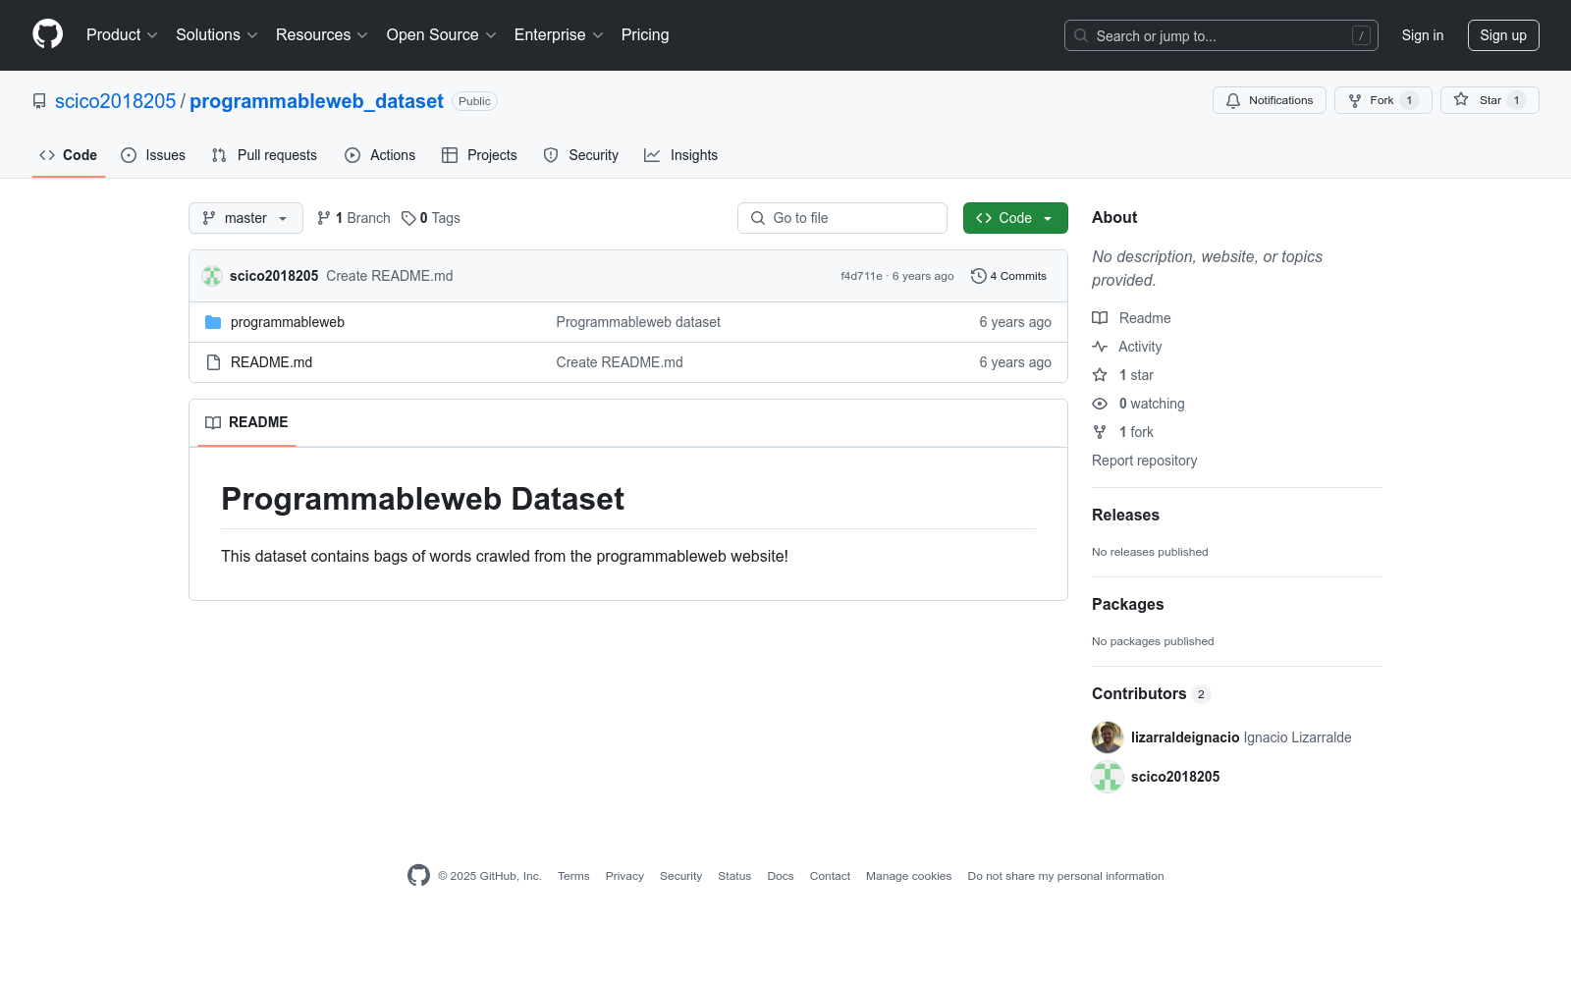Click the tag icon beside 0 Tags
The width and height of the screenshot is (1571, 982).
tap(408, 218)
